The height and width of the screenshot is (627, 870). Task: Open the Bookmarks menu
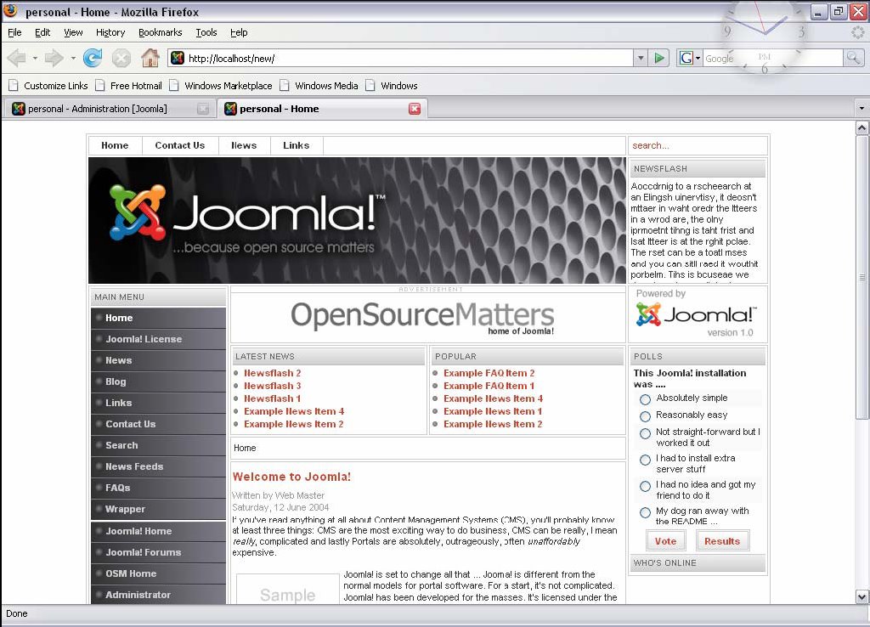[160, 32]
